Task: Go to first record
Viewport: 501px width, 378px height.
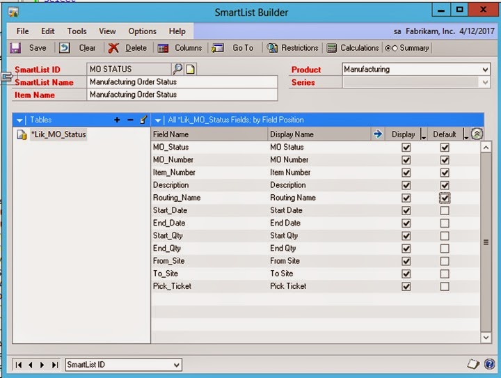Action: click(x=19, y=365)
